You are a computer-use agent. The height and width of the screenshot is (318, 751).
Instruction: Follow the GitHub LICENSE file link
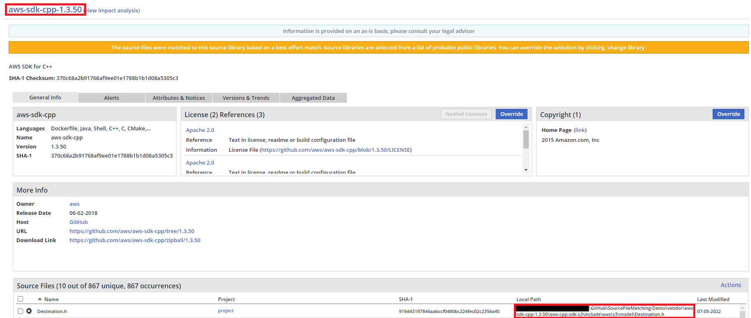point(336,150)
